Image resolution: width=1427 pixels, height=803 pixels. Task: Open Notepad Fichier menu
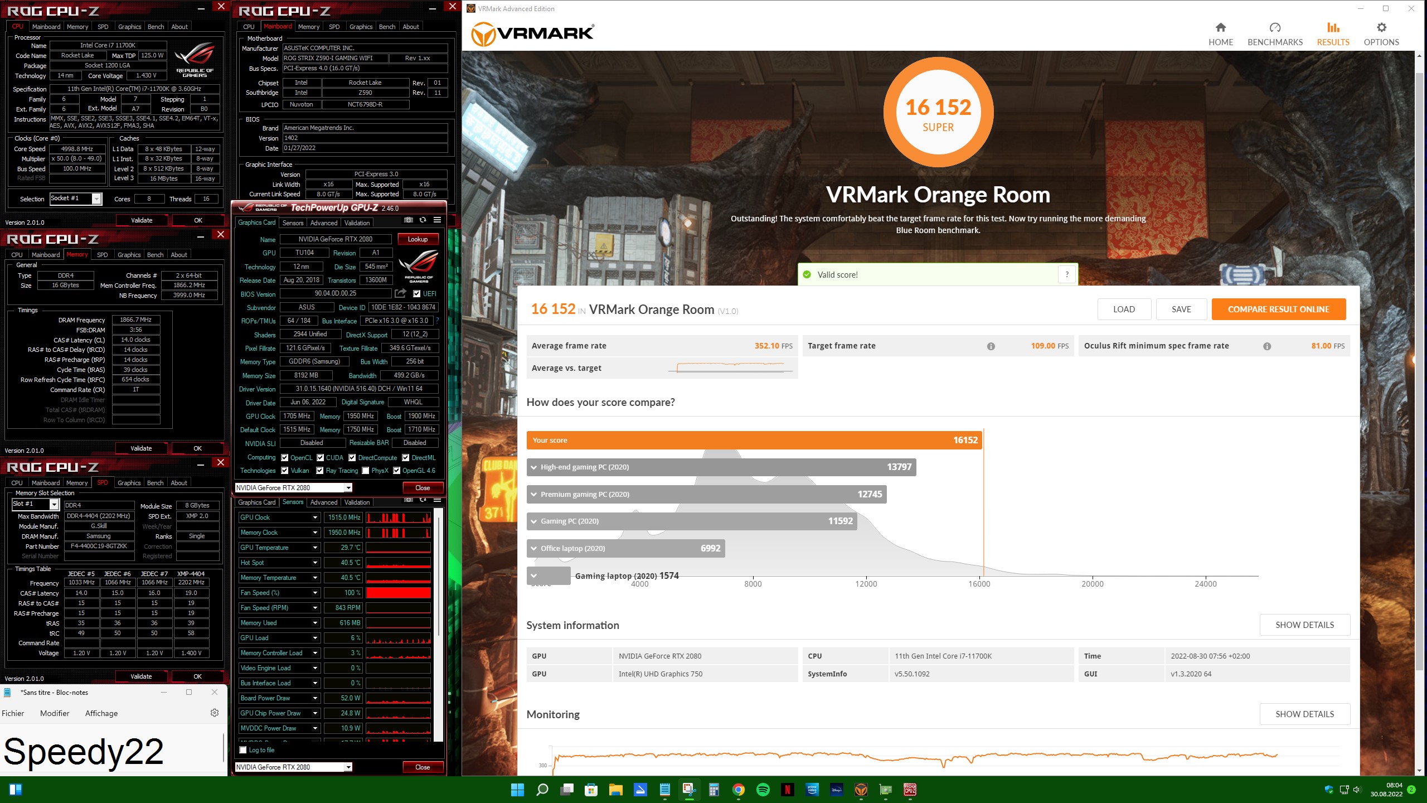13,713
